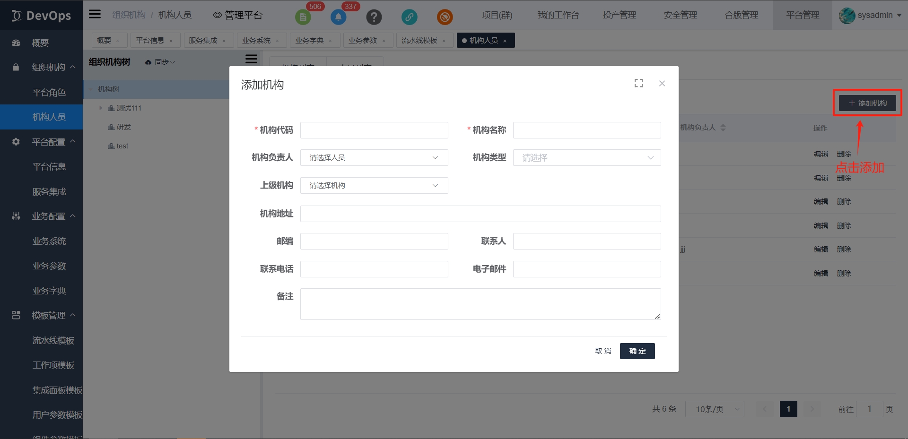Switch to the 业务字典 tab
Viewport: 908px width, 439px height.
click(309, 41)
